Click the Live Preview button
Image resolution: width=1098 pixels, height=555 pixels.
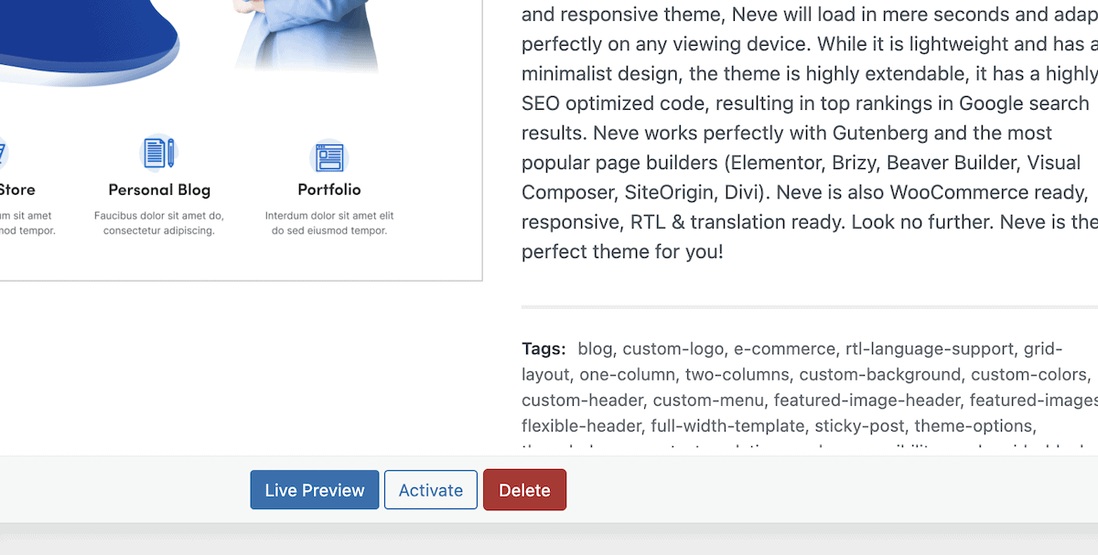point(314,490)
